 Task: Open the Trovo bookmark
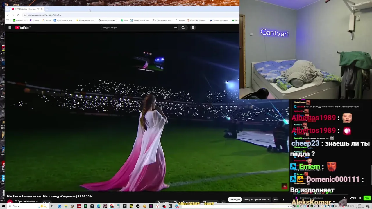[124, 21]
